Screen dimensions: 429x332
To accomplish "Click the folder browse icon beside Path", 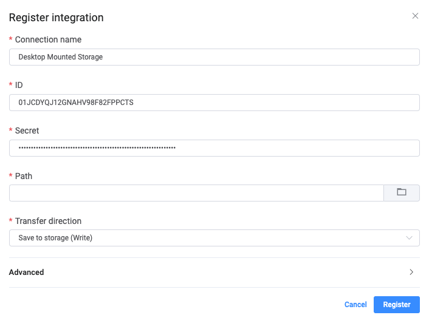I will point(401,192).
